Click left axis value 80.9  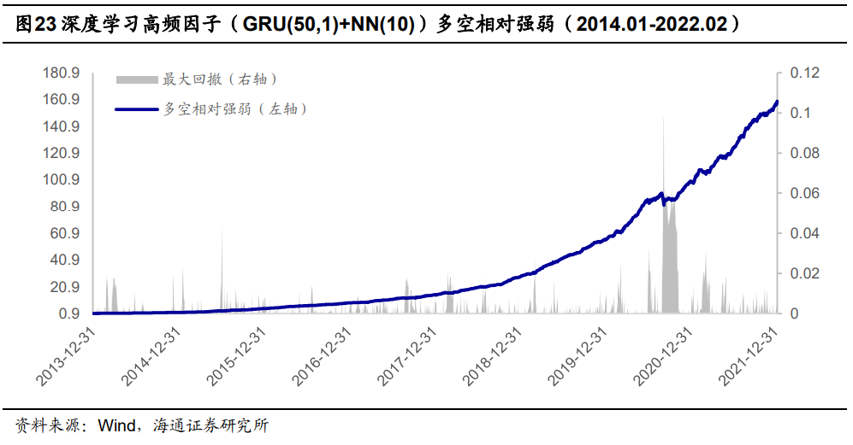point(65,207)
